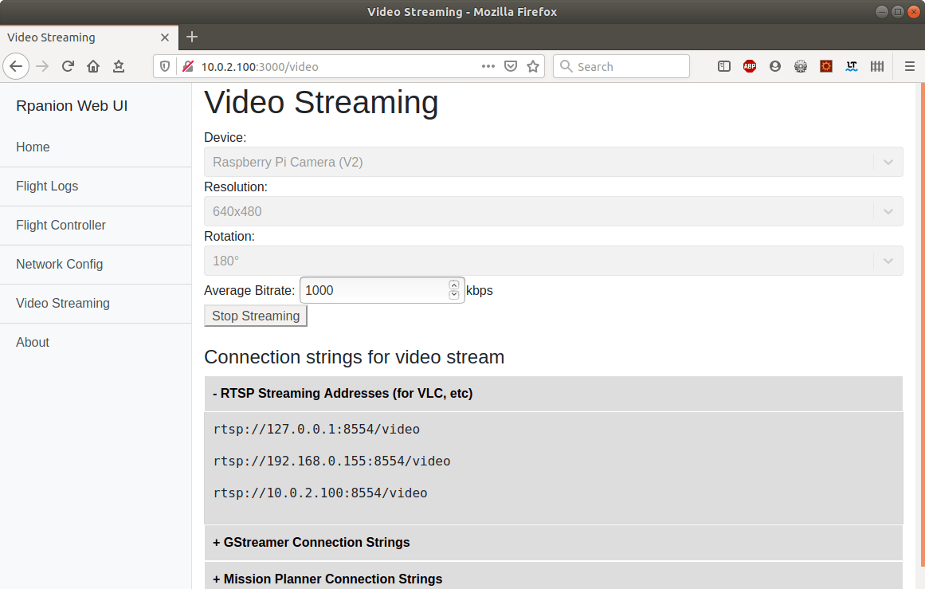This screenshot has width=925, height=589.
Task: Collapse the RTSP Streaming Addresses section
Action: [554, 393]
